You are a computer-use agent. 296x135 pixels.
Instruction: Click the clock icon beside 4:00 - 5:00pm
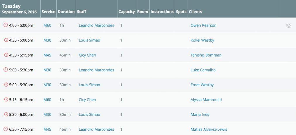coord(6,25)
